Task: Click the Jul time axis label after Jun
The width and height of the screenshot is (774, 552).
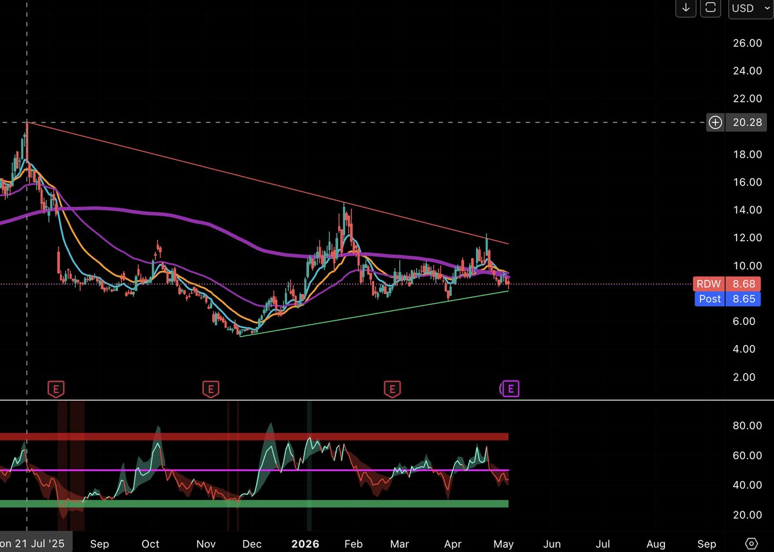Action: 602,544
